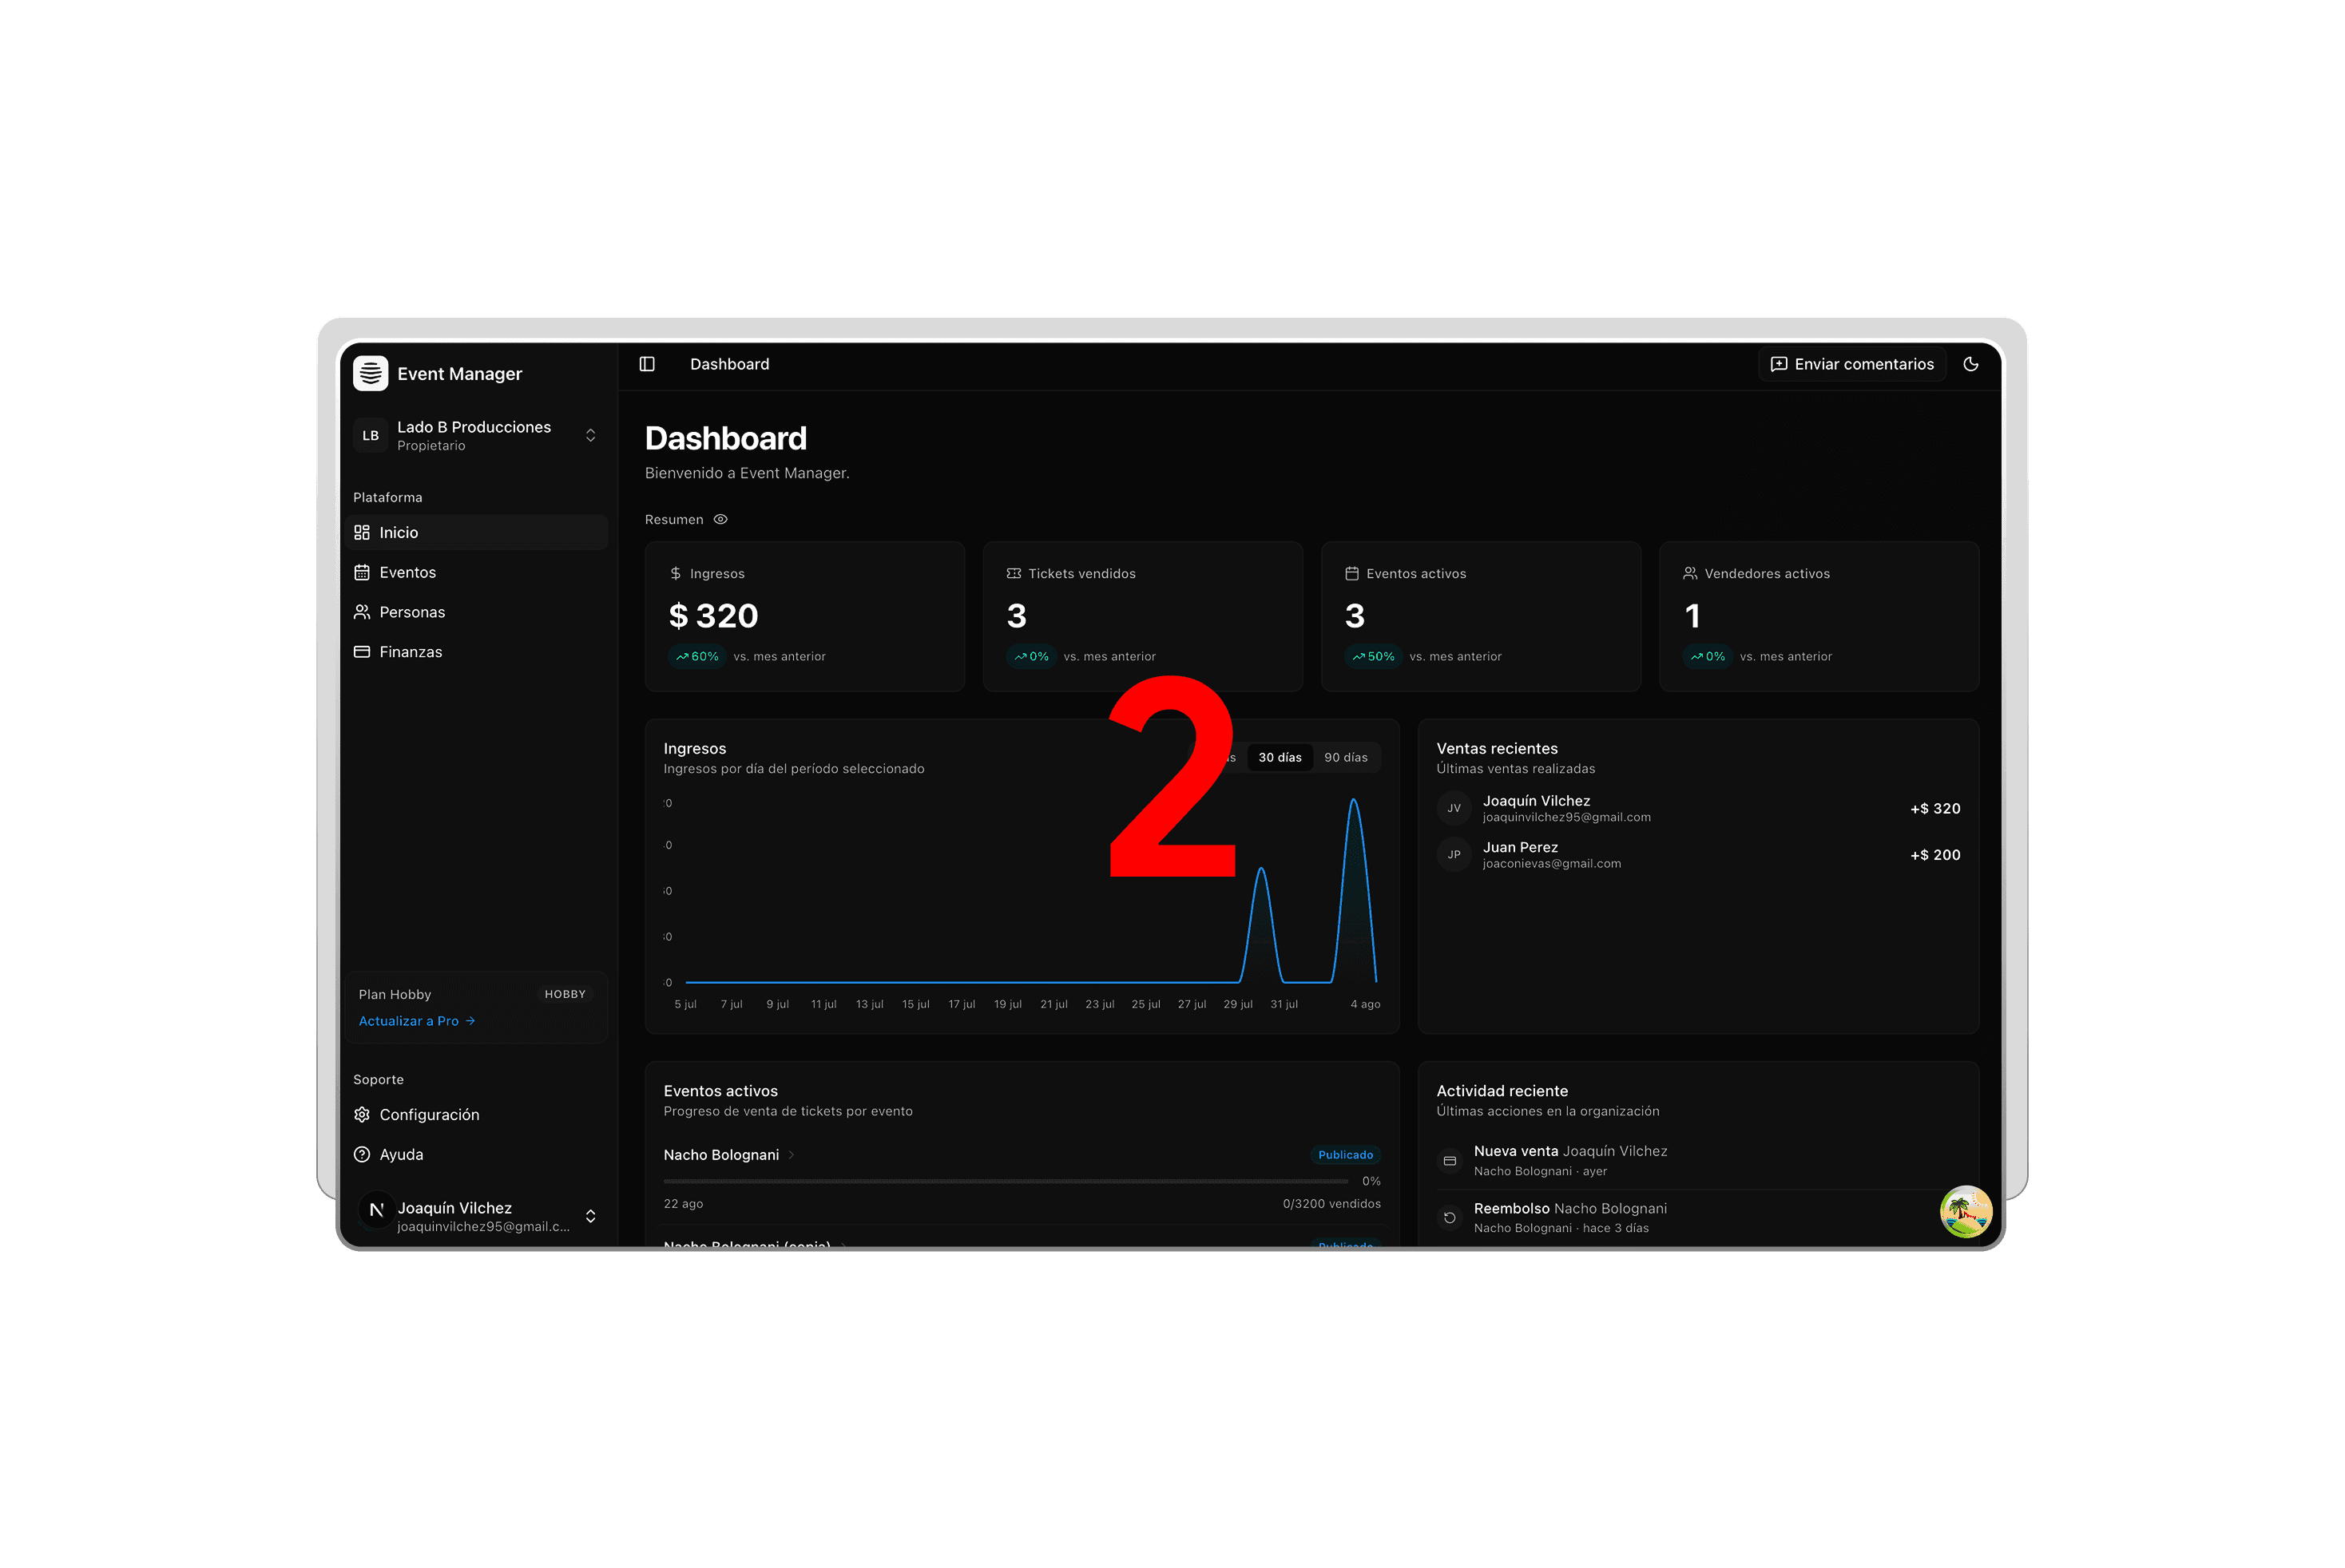This screenshot has height=1568, width=2345.
Task: Click the calendar icon in Eventos activos
Action: (1351, 573)
